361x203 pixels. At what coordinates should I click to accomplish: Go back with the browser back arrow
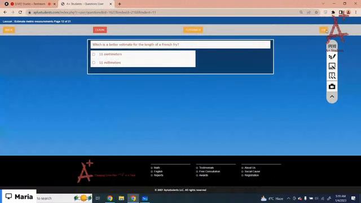coord(5,12)
